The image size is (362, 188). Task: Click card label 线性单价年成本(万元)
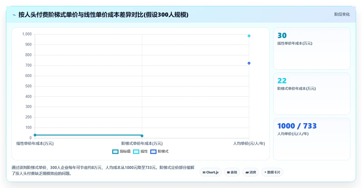295,43
